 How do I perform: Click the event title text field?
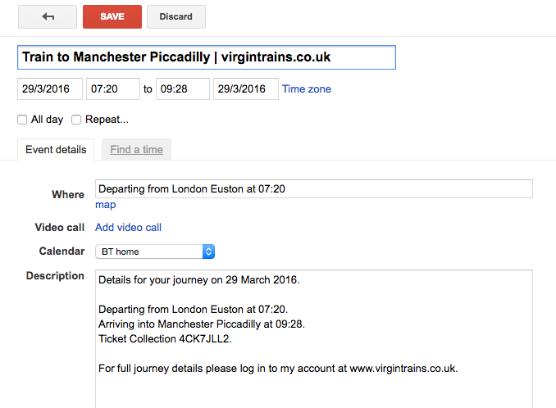pyautogui.click(x=206, y=57)
